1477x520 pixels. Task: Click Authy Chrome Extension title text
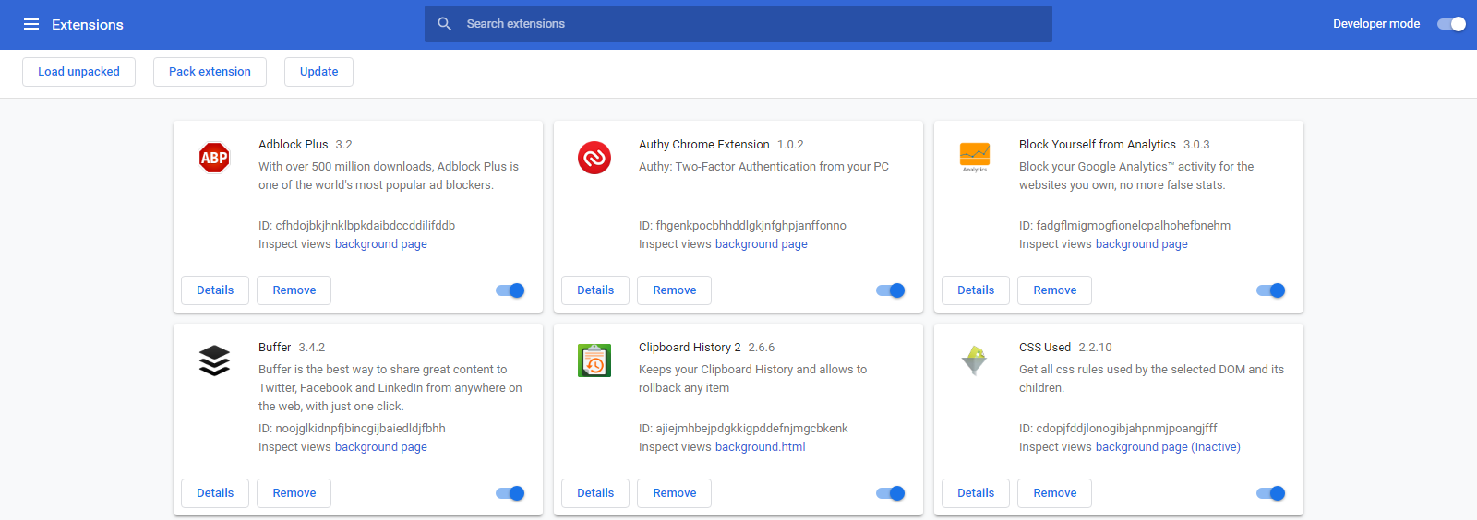[704, 145]
